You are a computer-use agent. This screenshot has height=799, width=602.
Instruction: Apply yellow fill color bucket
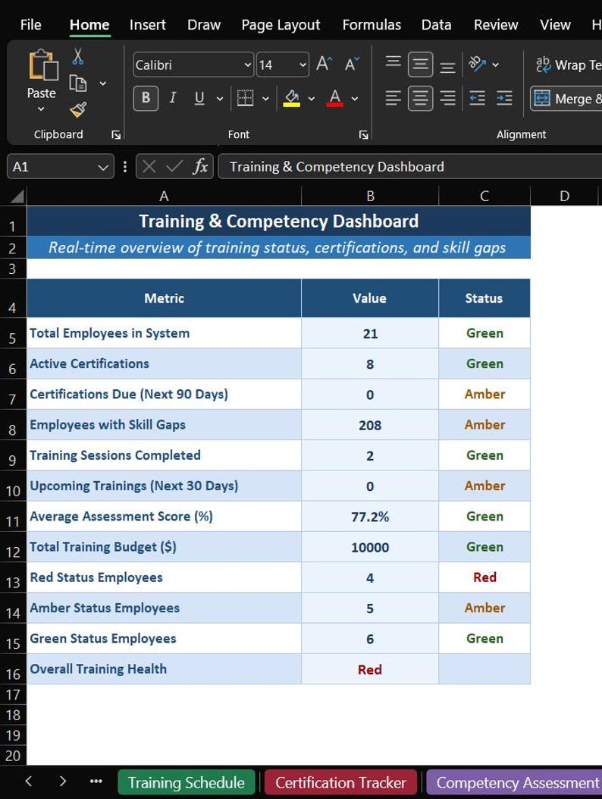[x=292, y=98]
